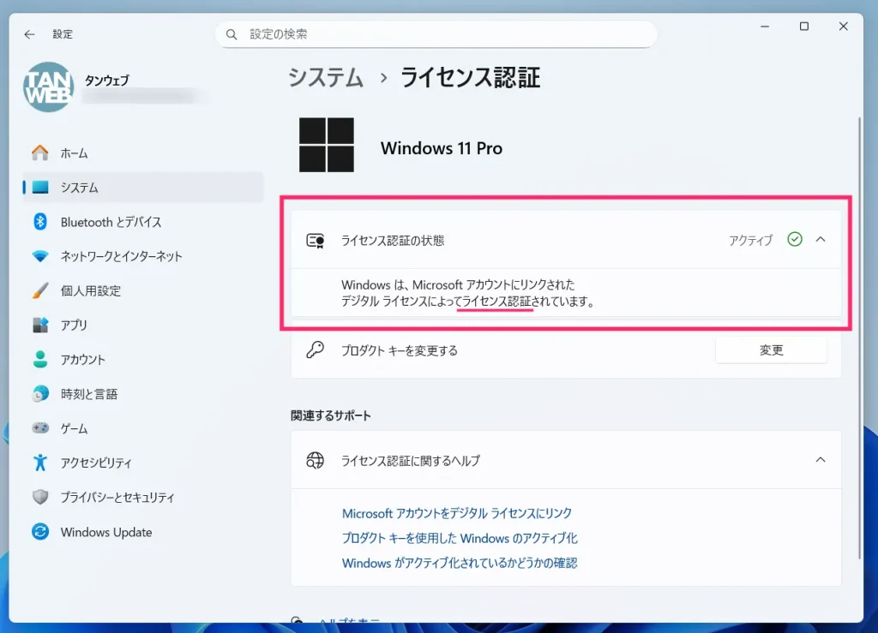Image resolution: width=878 pixels, height=633 pixels.
Task: Click the network Wi-Fi icon
Action: (x=39, y=257)
